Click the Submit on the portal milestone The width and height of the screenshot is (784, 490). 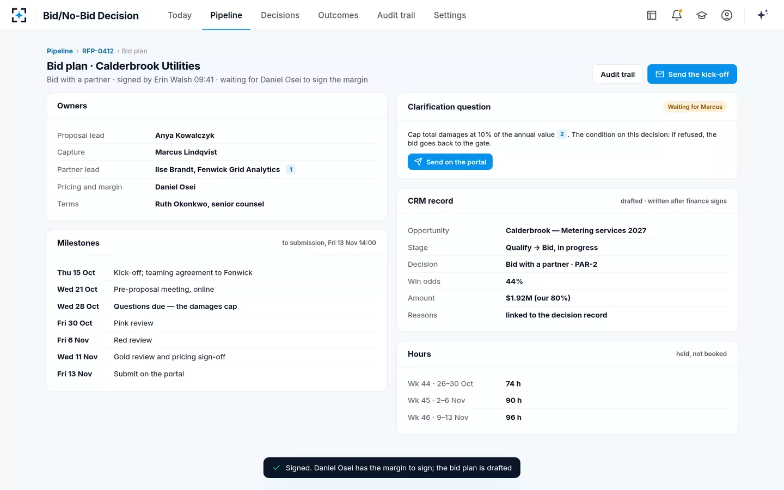(x=217, y=374)
